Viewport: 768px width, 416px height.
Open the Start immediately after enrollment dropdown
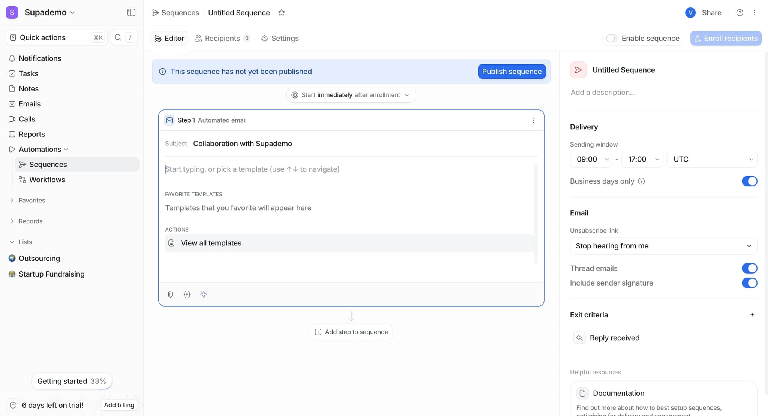click(x=351, y=95)
